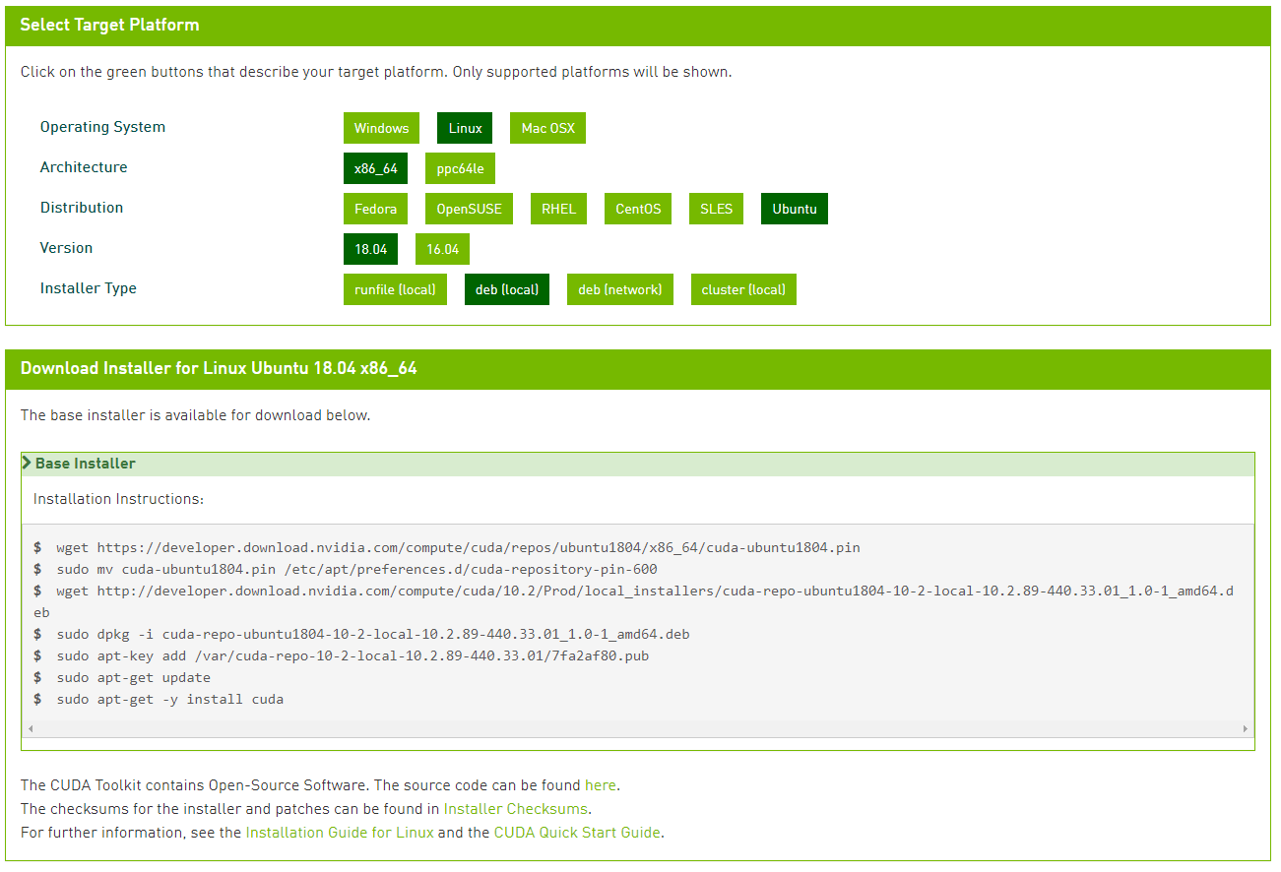Image resolution: width=1281 pixels, height=872 pixels.
Task: Open the CUDA Quick Start Guide link
Action: tap(576, 833)
